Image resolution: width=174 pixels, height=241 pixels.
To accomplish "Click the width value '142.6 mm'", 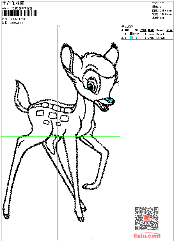I will coord(166,14).
